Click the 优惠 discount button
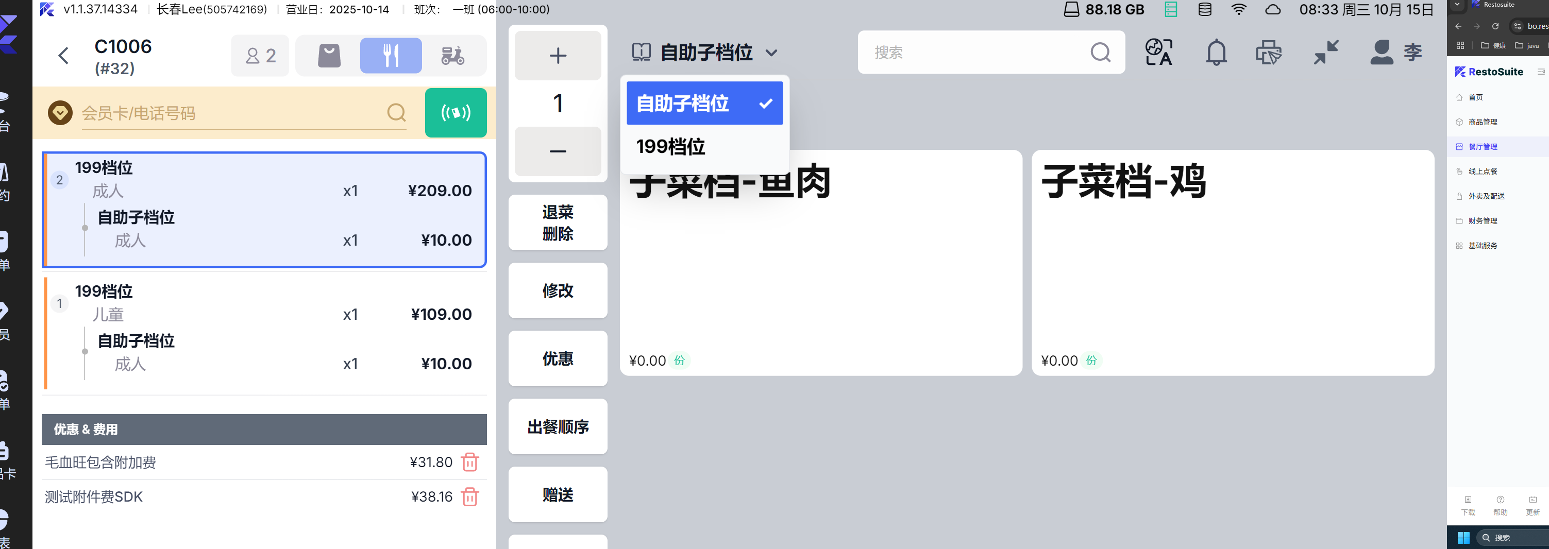This screenshot has width=1549, height=549. click(558, 358)
